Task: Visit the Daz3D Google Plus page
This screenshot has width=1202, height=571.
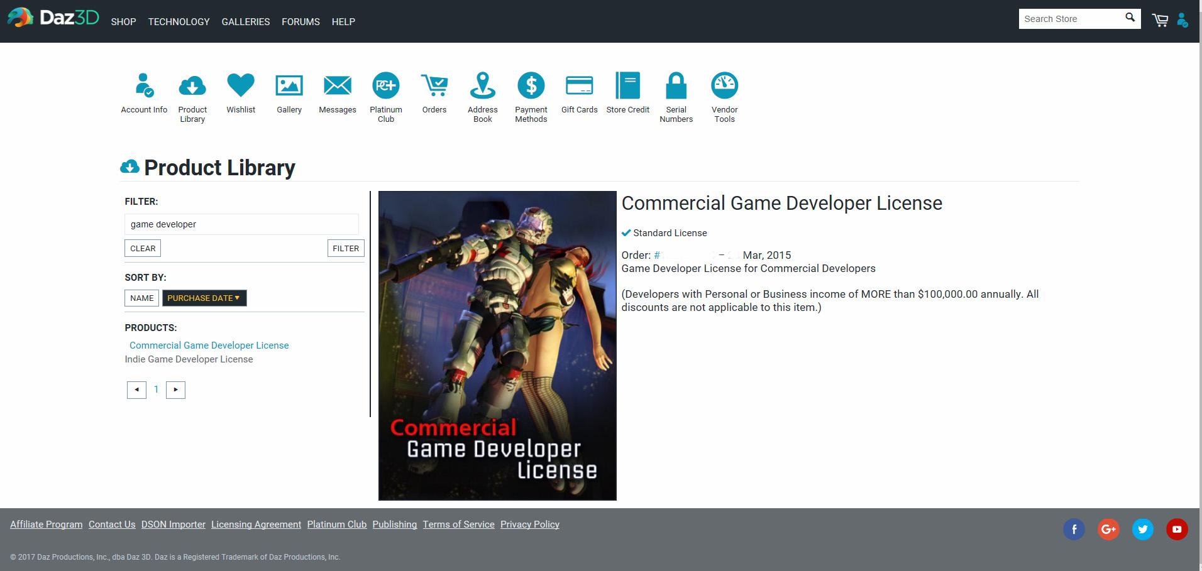Action: tap(1109, 529)
